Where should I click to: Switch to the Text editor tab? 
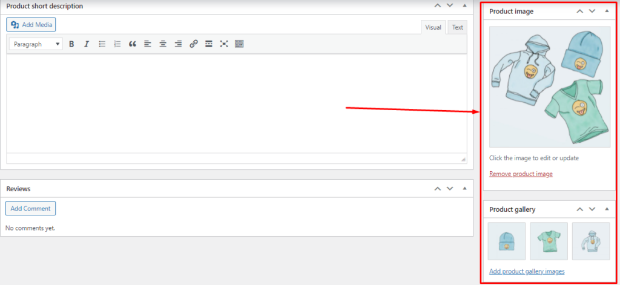click(458, 27)
